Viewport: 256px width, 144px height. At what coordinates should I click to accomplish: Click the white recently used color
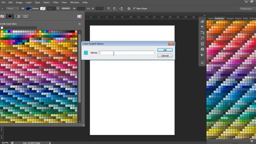coord(2,28)
